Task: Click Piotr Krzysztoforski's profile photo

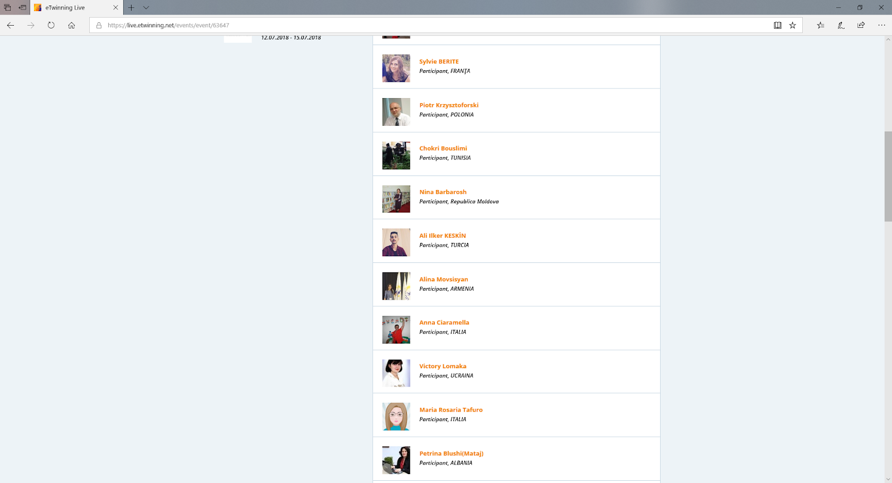Action: (x=396, y=112)
